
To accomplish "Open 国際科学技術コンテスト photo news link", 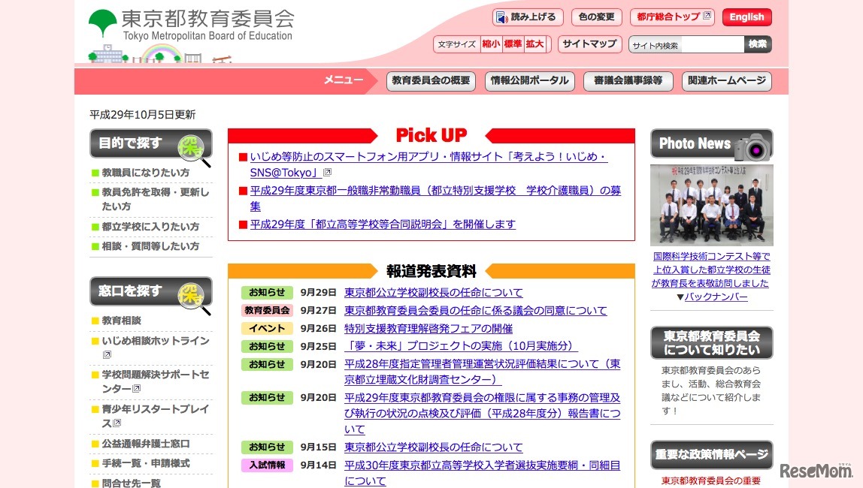I will coord(712,270).
